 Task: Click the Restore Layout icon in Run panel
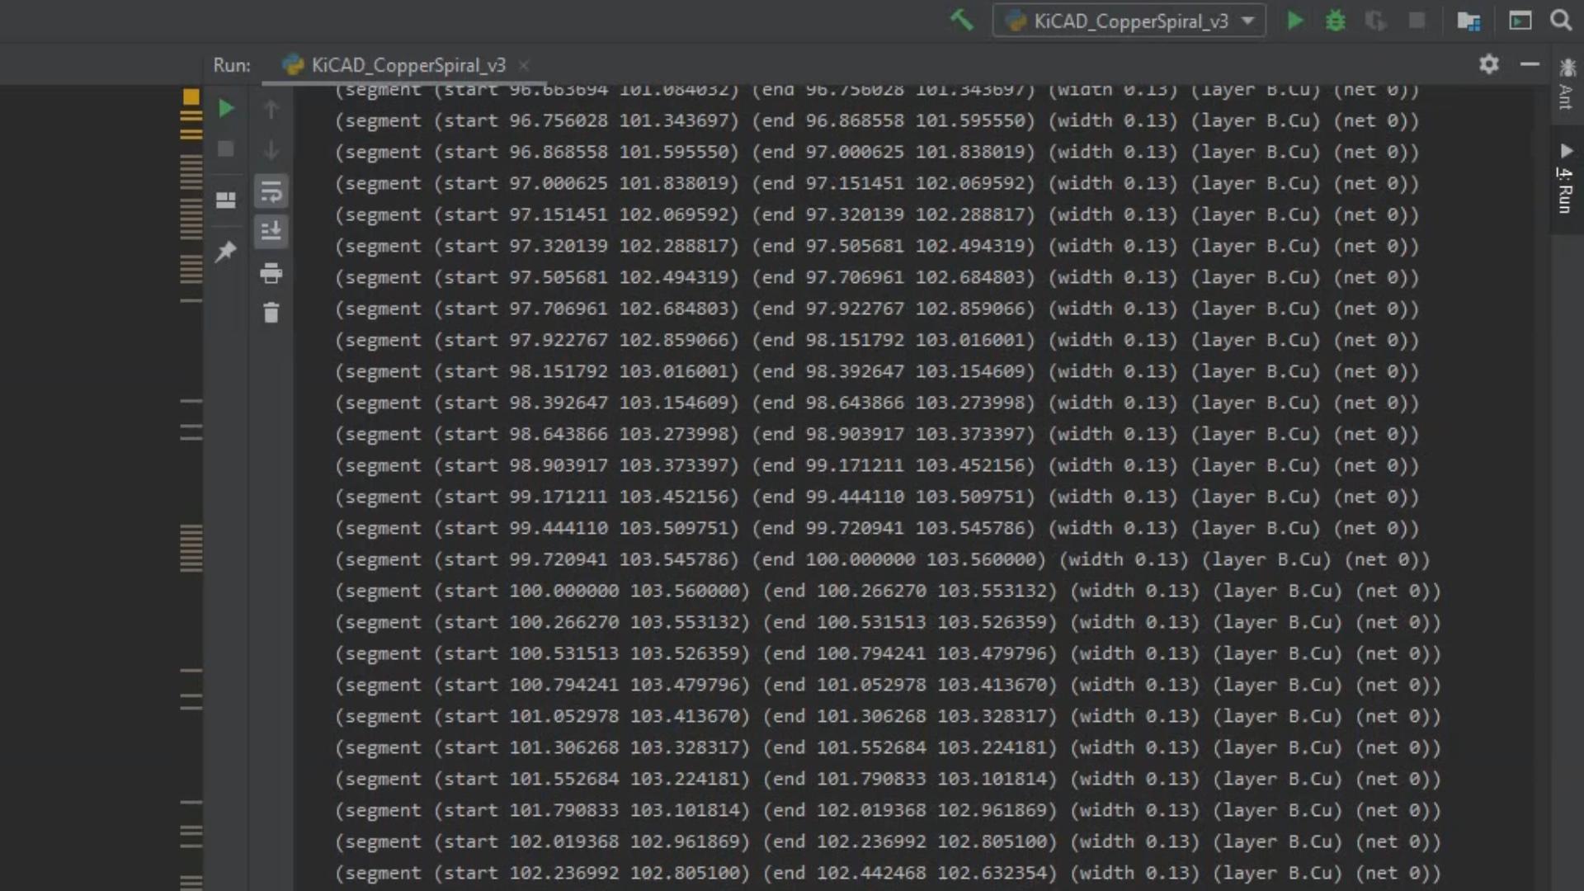[225, 200]
